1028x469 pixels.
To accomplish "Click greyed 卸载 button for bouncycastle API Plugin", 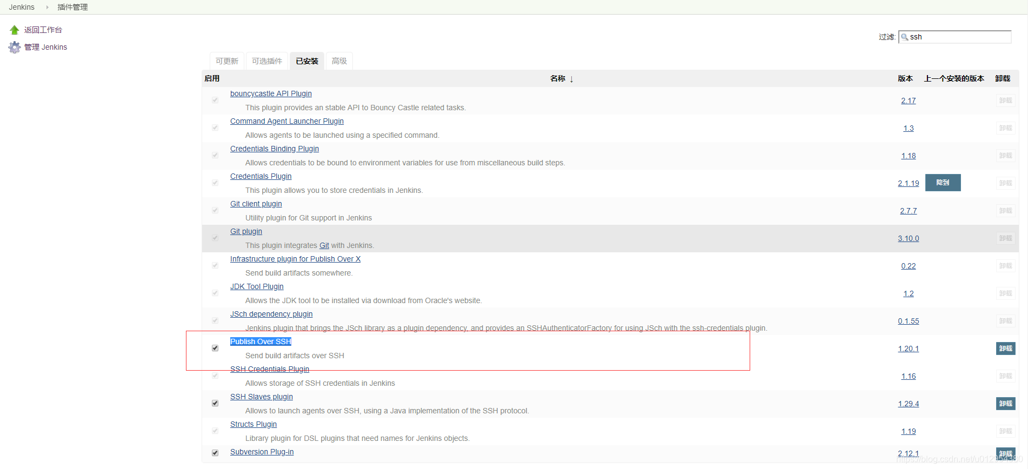I will click(x=1006, y=100).
